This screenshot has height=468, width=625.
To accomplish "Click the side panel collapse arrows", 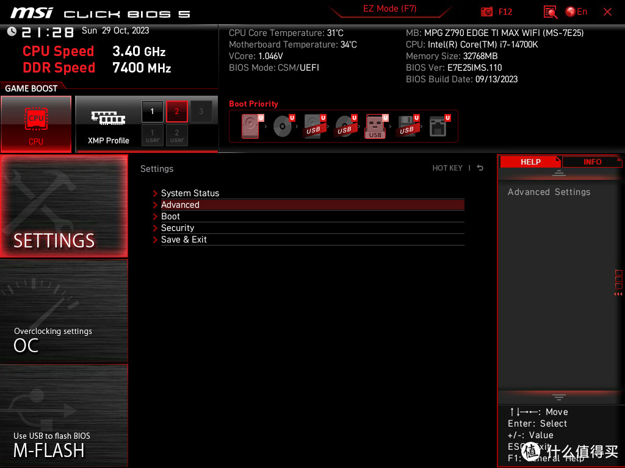I will 618,294.
